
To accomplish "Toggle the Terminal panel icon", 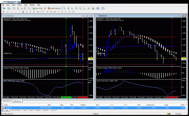I will [x=25, y=8].
